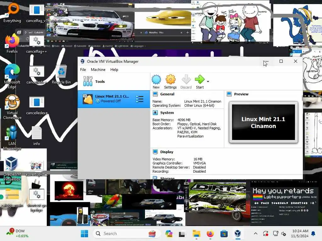
Task: Expand the Start button dropdown arrow
Action: click(208, 82)
